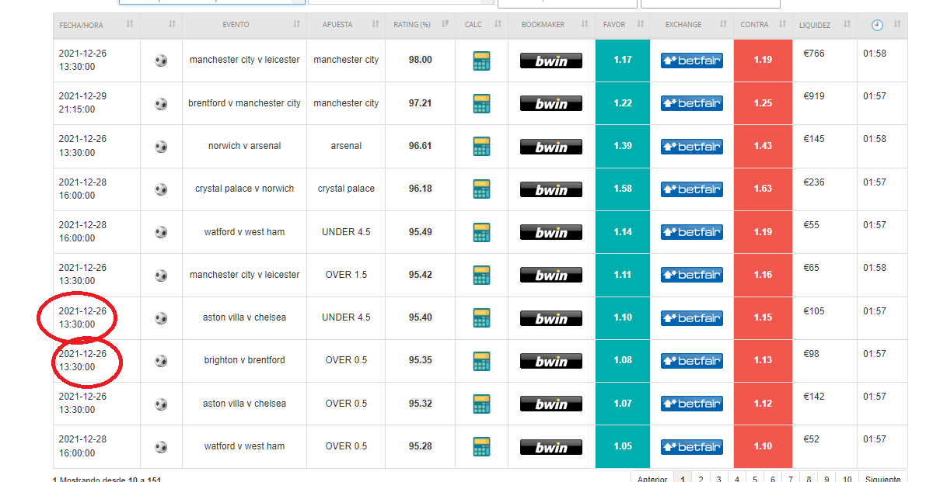The width and height of the screenshot is (926, 482).
Task: Select current page 1 in pagination
Action: [683, 478]
